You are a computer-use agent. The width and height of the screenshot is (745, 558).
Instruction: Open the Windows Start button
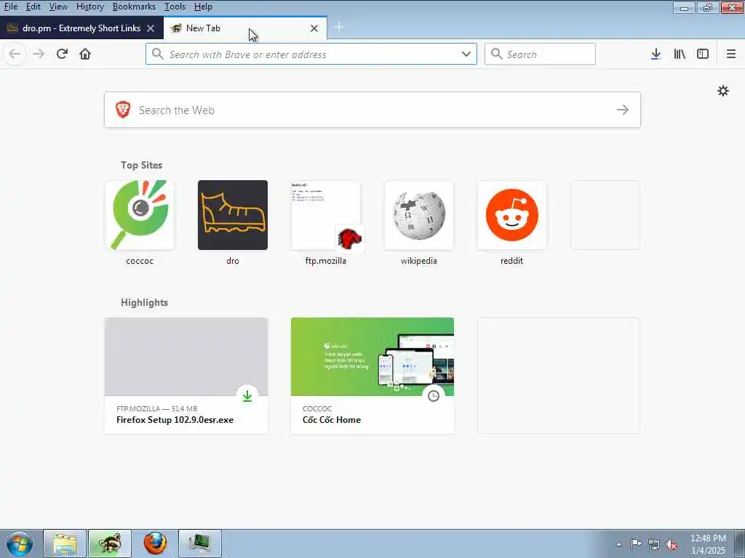pos(20,543)
